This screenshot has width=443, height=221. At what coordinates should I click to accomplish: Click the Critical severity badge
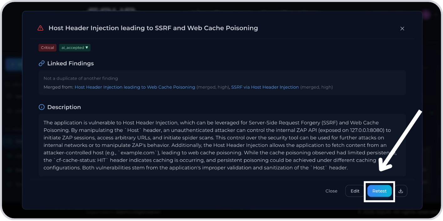48,48
